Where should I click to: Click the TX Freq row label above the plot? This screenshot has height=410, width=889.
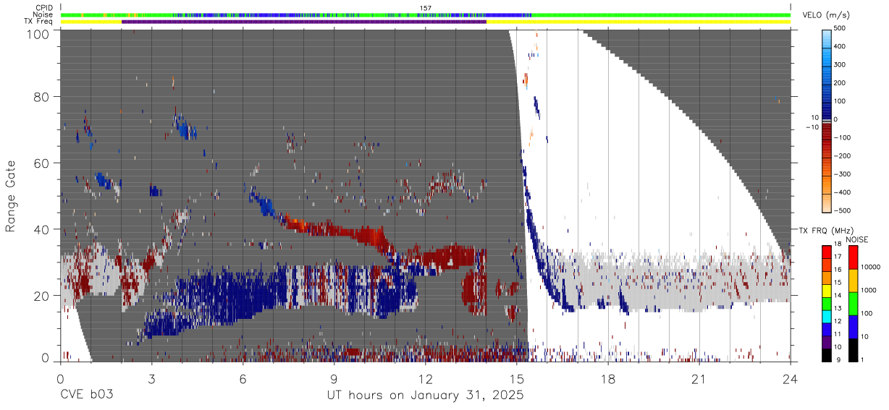pyautogui.click(x=38, y=22)
